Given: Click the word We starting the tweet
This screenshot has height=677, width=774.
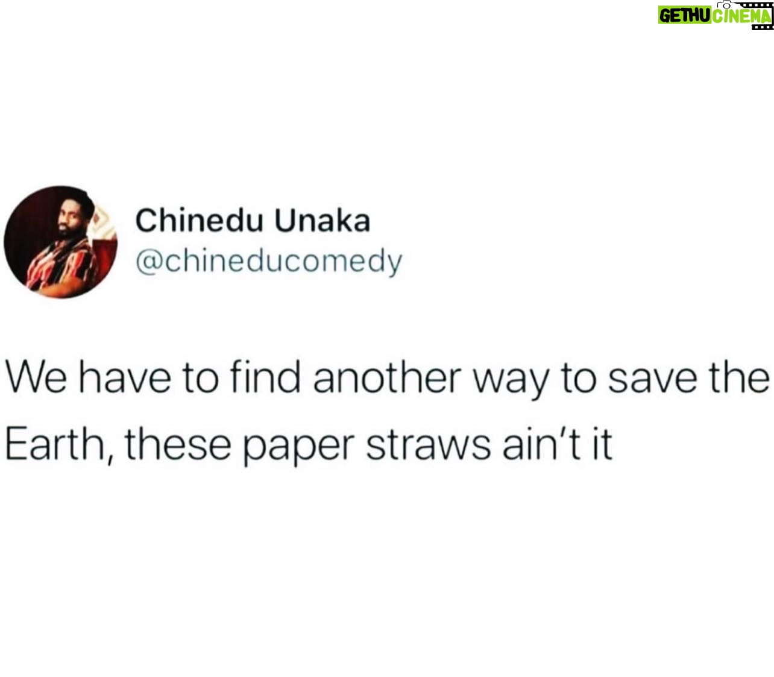Looking at the screenshot, I should 36,379.
